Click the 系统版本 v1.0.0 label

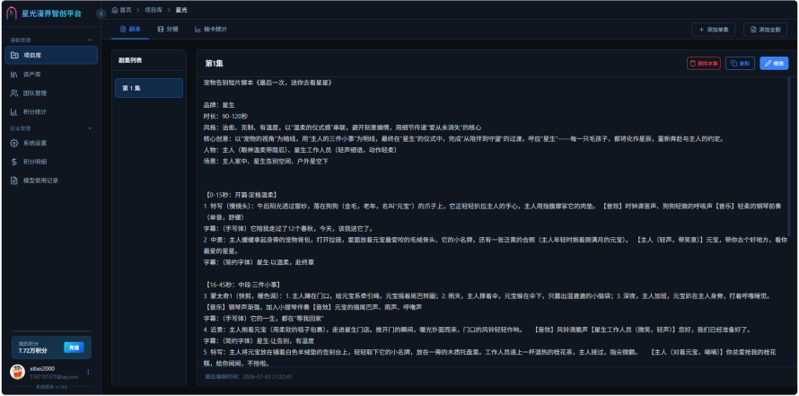[x=51, y=387]
